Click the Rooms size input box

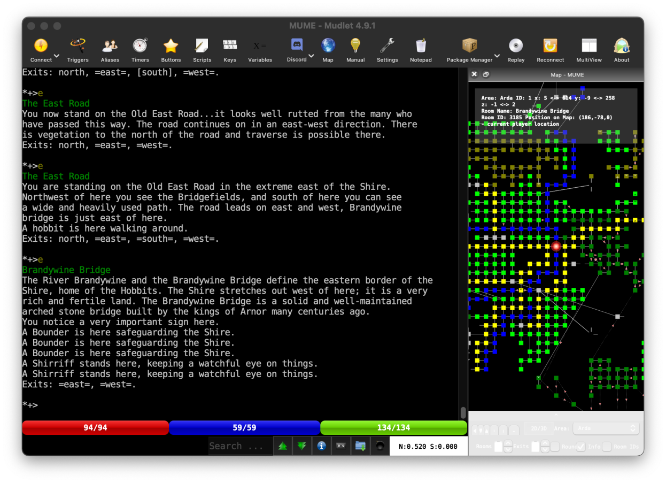498,447
